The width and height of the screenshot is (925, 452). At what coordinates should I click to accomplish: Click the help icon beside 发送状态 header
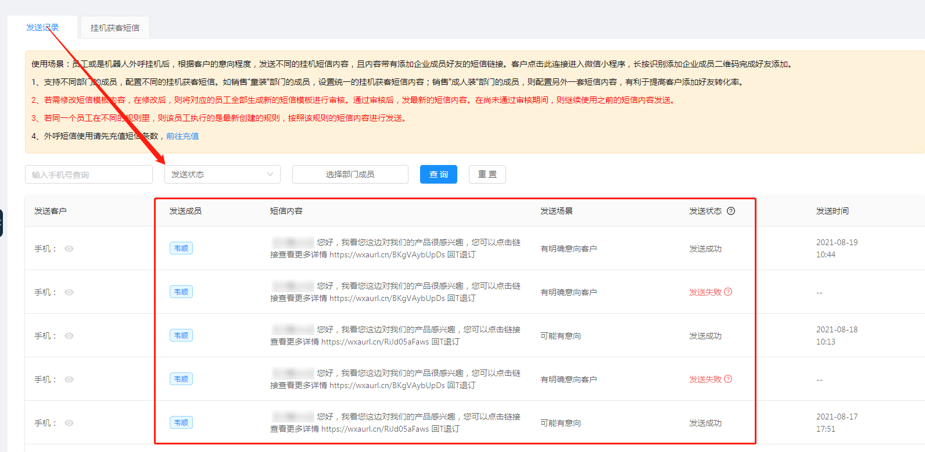tap(731, 211)
